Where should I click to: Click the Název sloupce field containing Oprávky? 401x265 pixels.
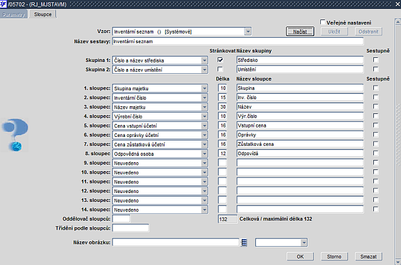[300, 135]
